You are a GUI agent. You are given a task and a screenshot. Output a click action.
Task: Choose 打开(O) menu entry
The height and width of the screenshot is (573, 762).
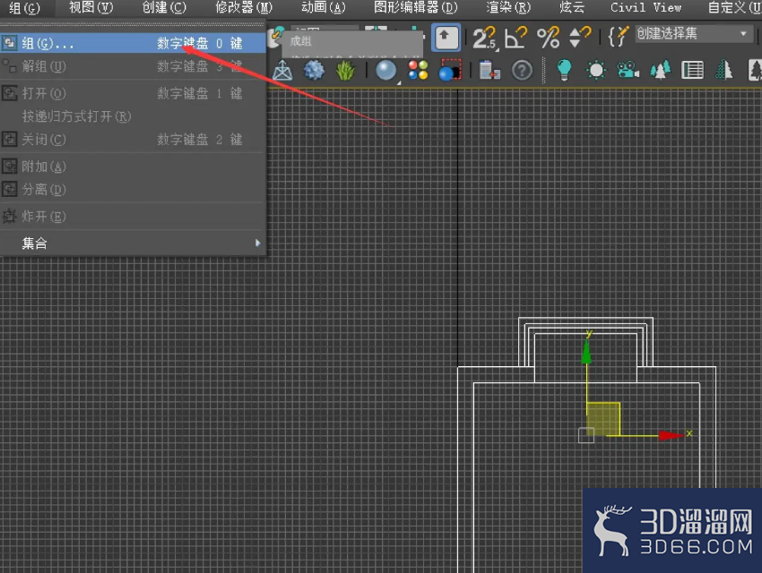coord(133,93)
